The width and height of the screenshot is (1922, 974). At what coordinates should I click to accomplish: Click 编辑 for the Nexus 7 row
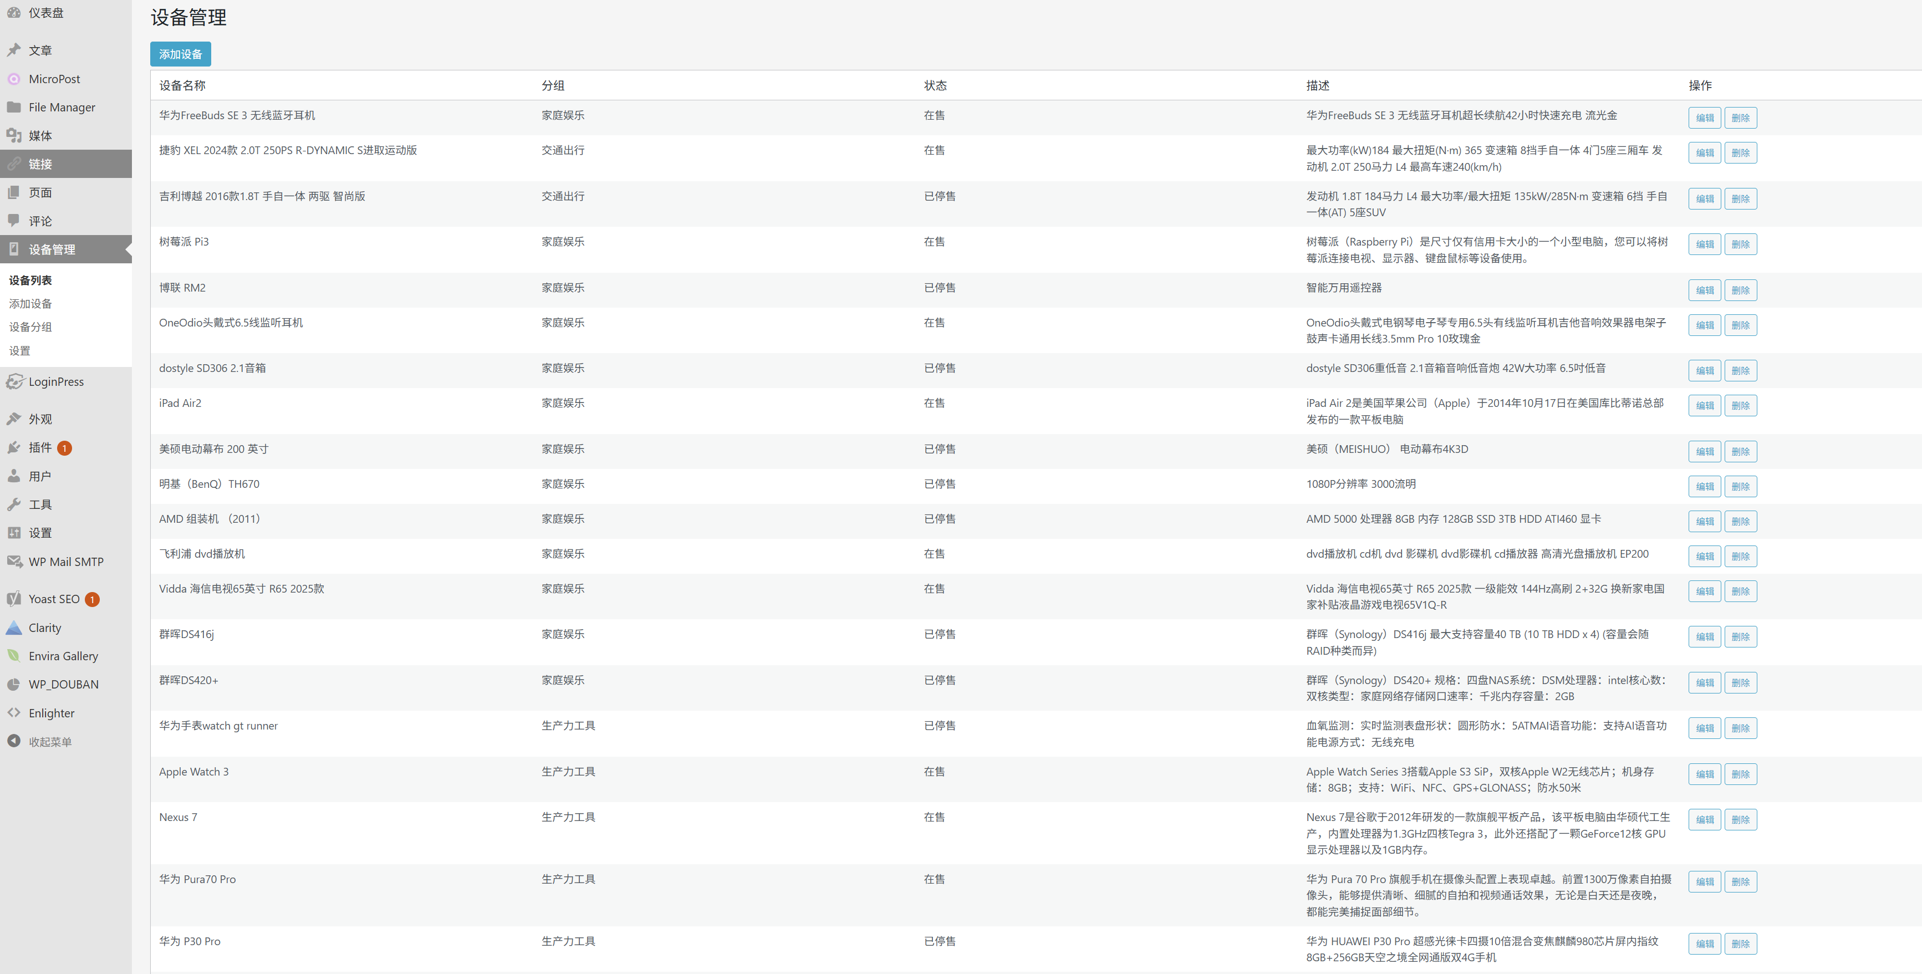(x=1704, y=819)
